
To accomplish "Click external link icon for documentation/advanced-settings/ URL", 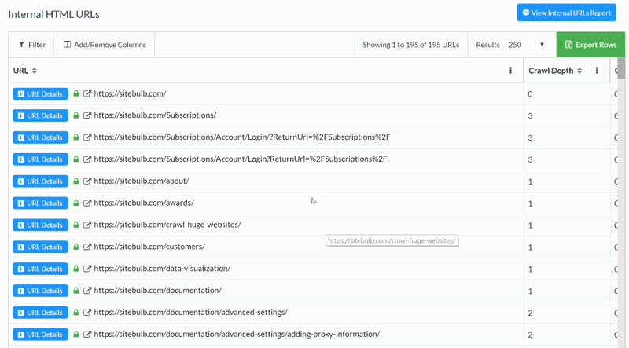I will pos(87,313).
